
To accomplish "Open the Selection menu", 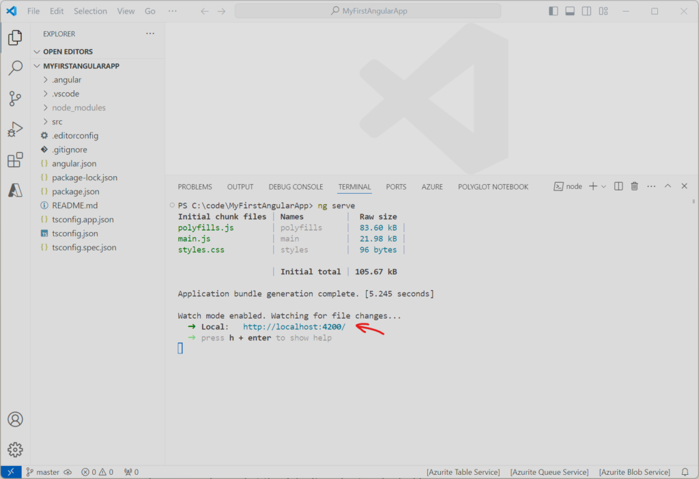I will pyautogui.click(x=90, y=11).
